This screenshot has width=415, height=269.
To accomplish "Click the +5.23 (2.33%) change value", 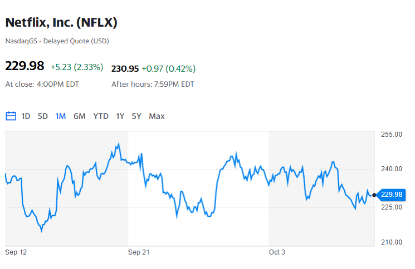I will pyautogui.click(x=77, y=67).
